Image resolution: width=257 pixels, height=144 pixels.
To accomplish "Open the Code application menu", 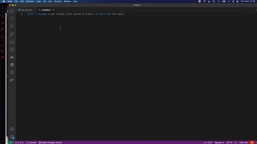I will [10, 1].
